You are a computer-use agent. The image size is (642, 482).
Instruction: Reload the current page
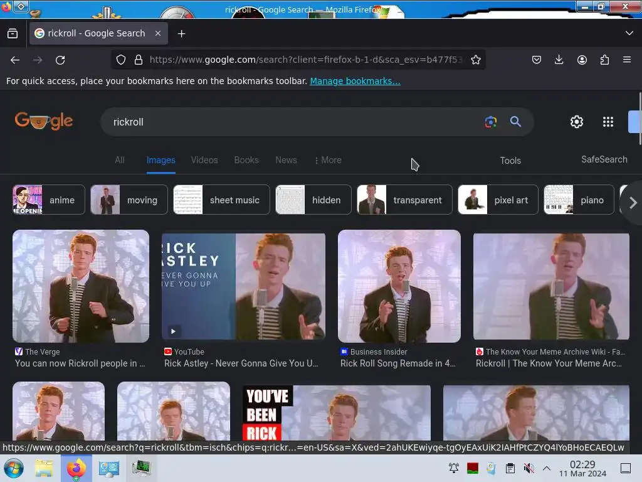[60, 60]
